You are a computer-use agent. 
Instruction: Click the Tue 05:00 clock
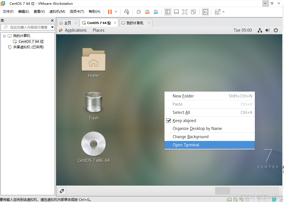[x=243, y=30]
